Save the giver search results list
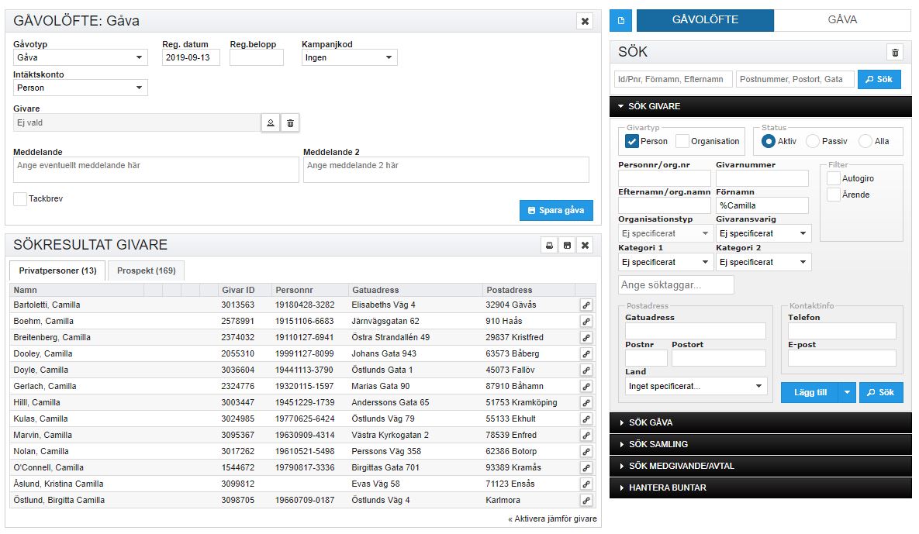This screenshot has height=534, width=919. [x=567, y=246]
